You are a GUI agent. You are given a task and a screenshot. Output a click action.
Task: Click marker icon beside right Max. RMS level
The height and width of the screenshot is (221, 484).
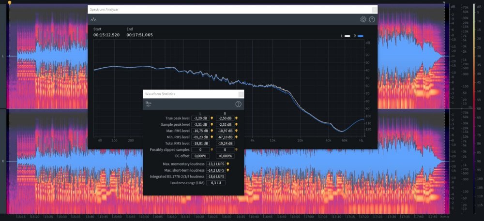[237, 131]
